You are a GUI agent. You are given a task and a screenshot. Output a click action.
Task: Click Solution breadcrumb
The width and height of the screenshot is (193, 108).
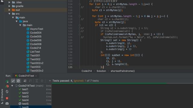point(101,71)
